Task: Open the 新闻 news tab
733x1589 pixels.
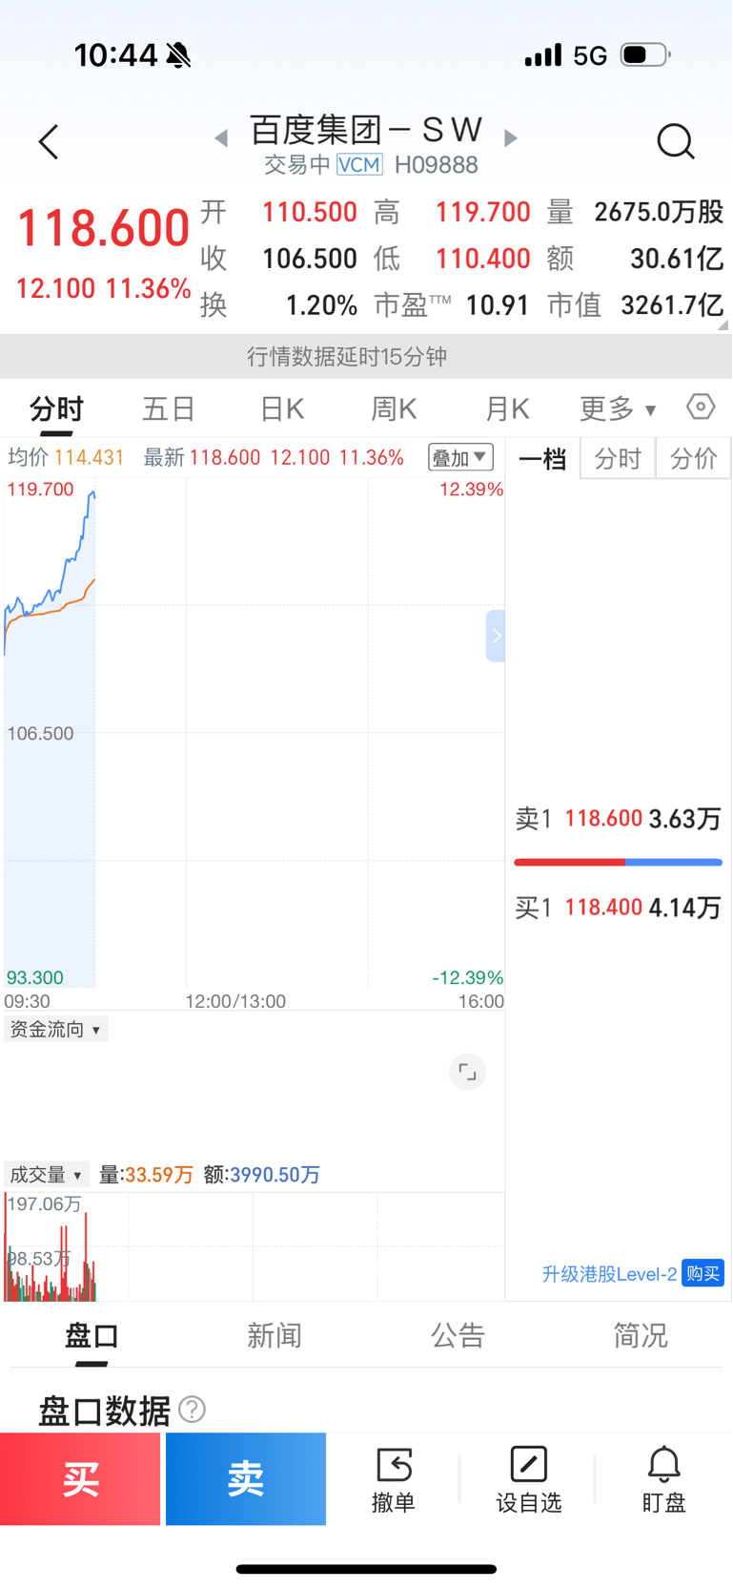Action: click(275, 1335)
